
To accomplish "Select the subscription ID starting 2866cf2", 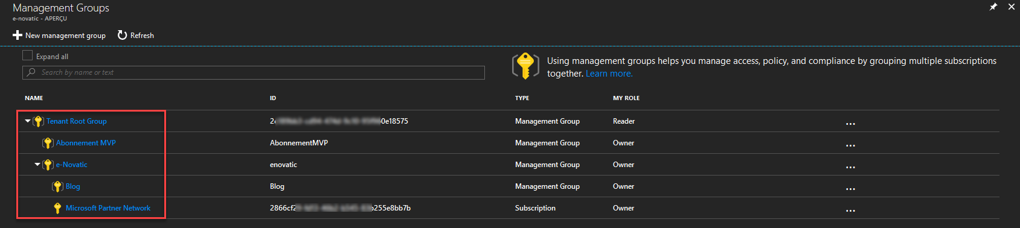I will (340, 208).
